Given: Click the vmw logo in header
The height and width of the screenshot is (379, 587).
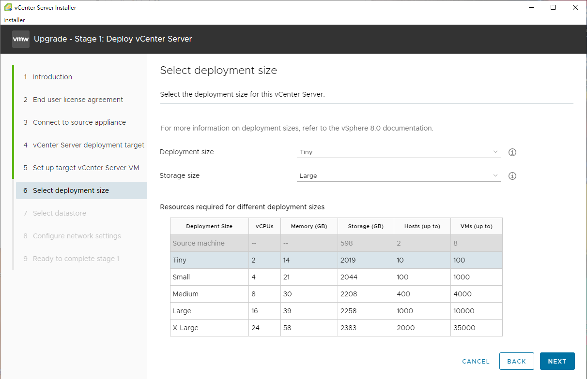Looking at the screenshot, I should (21, 39).
